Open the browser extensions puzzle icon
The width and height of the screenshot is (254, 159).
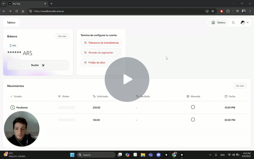coord(228,11)
